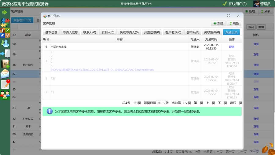Close the 客户信息 dialog
The width and height of the screenshot is (275, 155).
[x=238, y=16]
